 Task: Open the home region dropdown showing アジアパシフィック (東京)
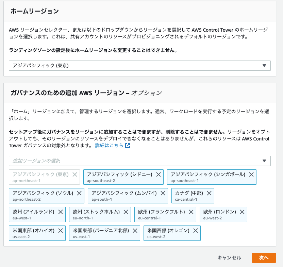pos(140,66)
